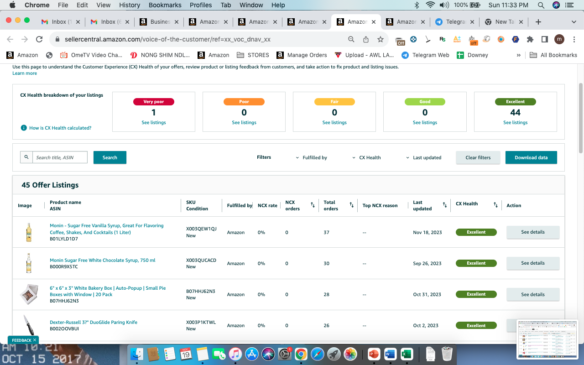Screen dimensions: 584x365
Task: Open Photos from the Dock
Action: [350, 354]
